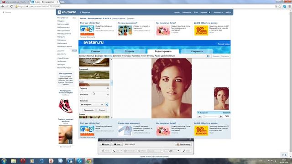Click the Кленовый effect thumbnail
Screen dimensions: 292x164
tap(94, 75)
